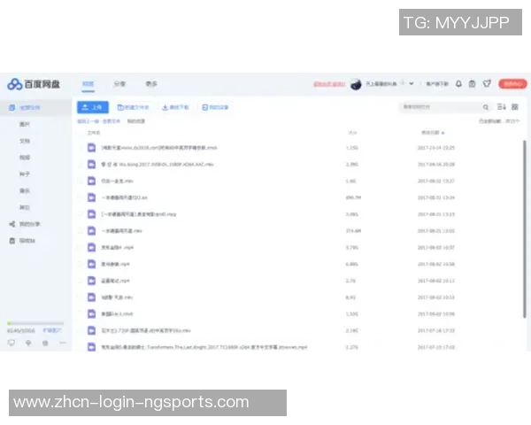The height and width of the screenshot is (425, 531).
Task: Open the More tab in top navigation
Action: [x=151, y=84]
